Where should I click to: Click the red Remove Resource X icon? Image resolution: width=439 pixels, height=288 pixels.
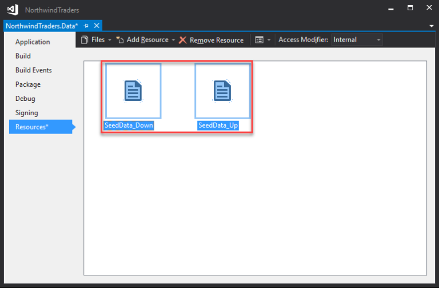[183, 40]
